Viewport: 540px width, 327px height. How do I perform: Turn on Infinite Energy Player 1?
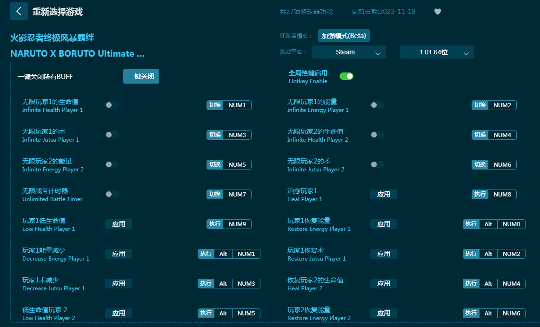[x=377, y=105]
